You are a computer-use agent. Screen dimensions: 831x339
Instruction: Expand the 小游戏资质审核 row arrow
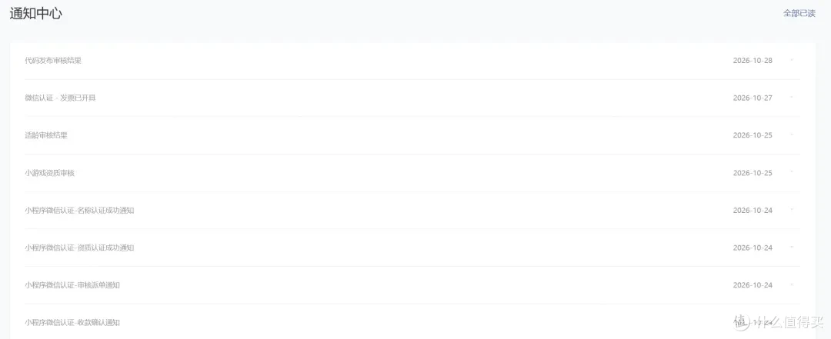pos(792,171)
